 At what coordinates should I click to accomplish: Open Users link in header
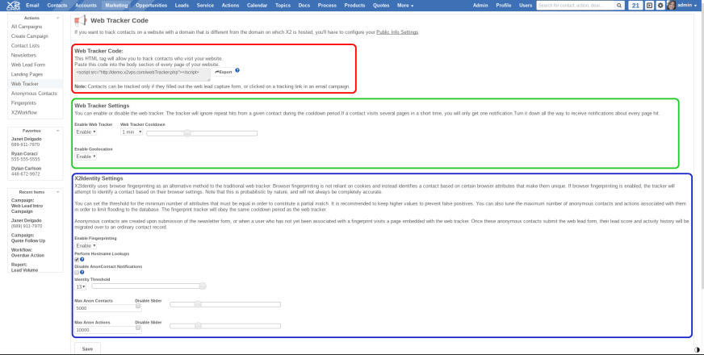click(526, 6)
